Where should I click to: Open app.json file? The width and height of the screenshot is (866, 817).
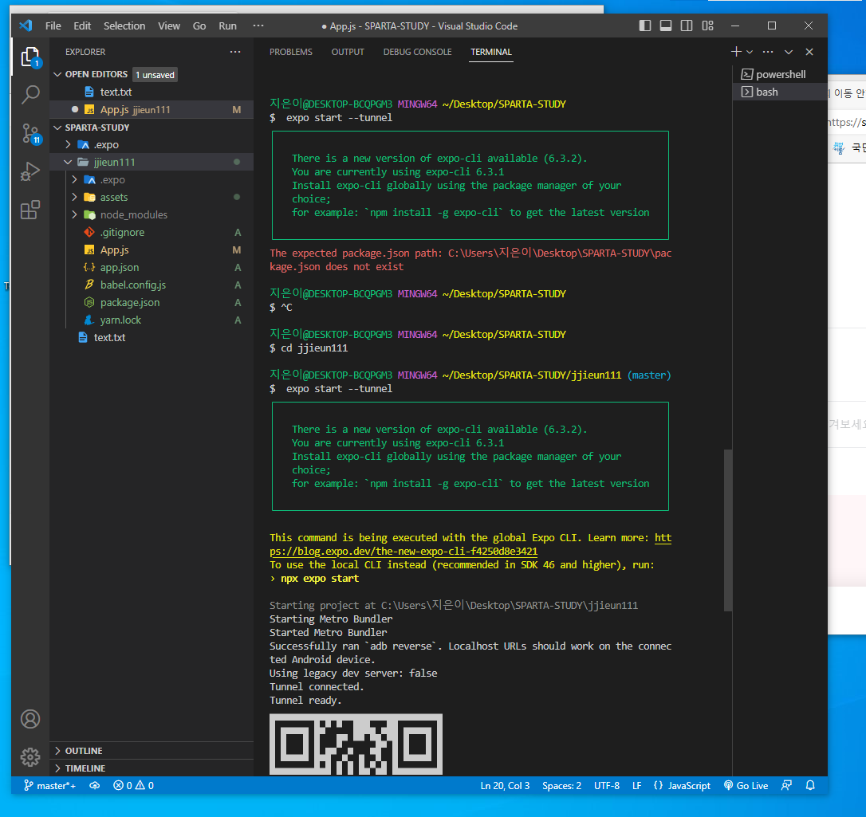coord(152,268)
